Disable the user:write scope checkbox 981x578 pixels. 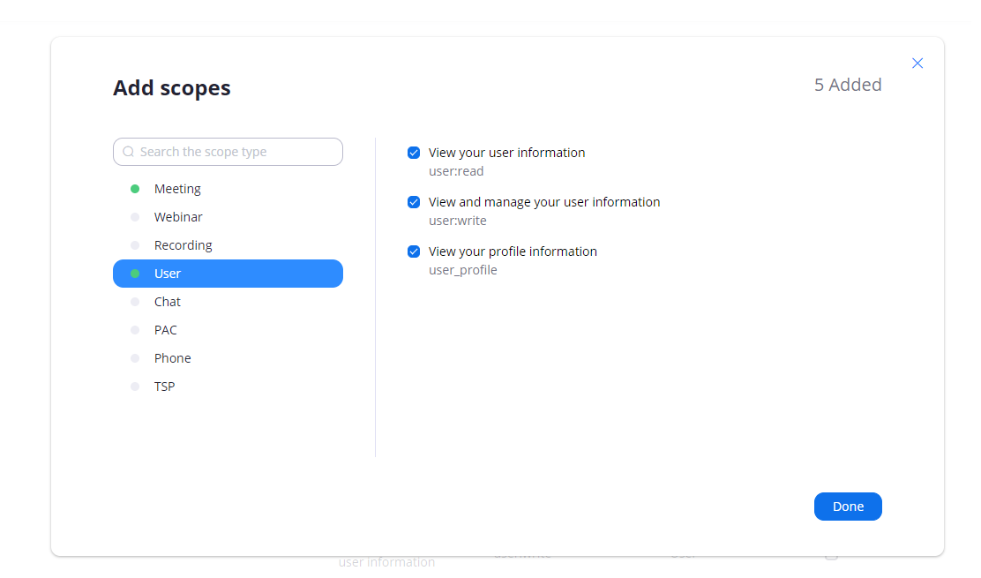(x=414, y=202)
